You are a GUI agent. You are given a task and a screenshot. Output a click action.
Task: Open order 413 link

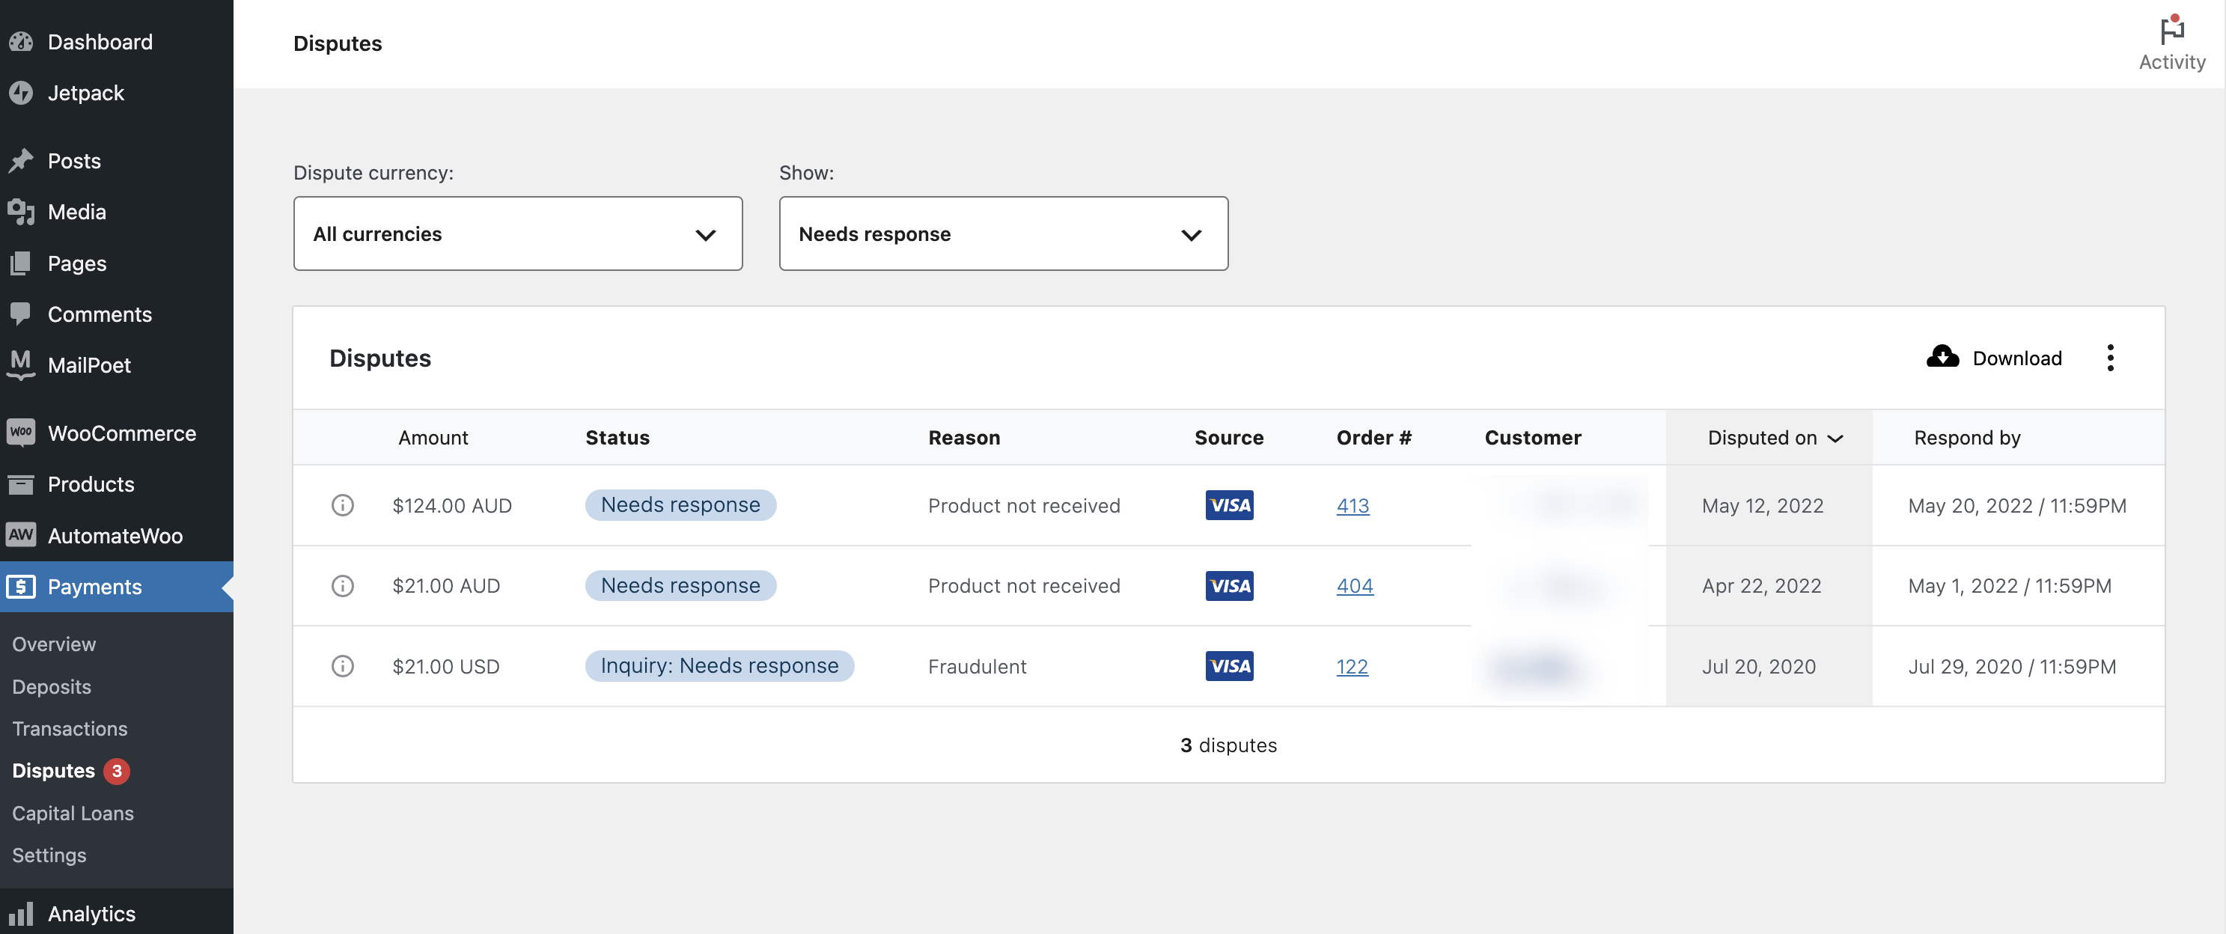coord(1352,505)
